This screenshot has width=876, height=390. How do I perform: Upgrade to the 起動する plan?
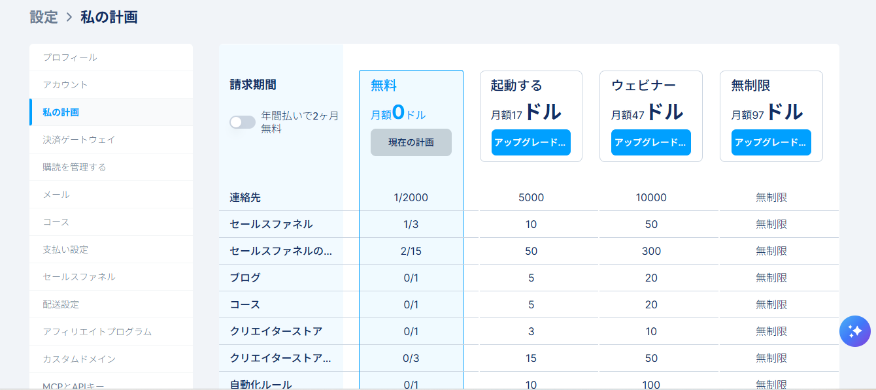click(531, 142)
